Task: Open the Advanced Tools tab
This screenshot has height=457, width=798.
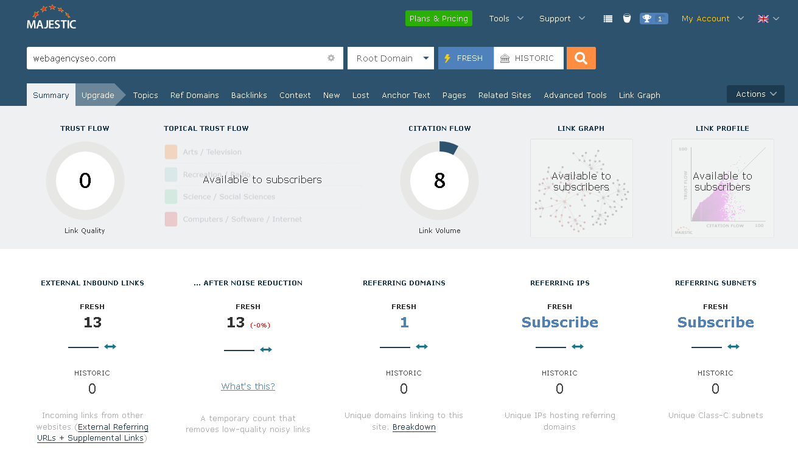Action: [575, 95]
